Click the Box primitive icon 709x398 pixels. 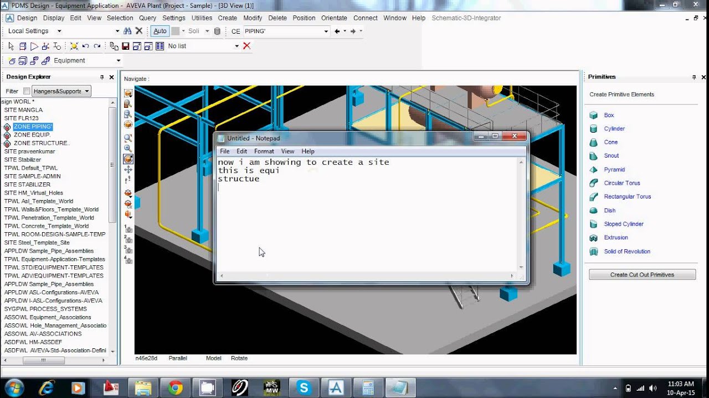coord(594,115)
